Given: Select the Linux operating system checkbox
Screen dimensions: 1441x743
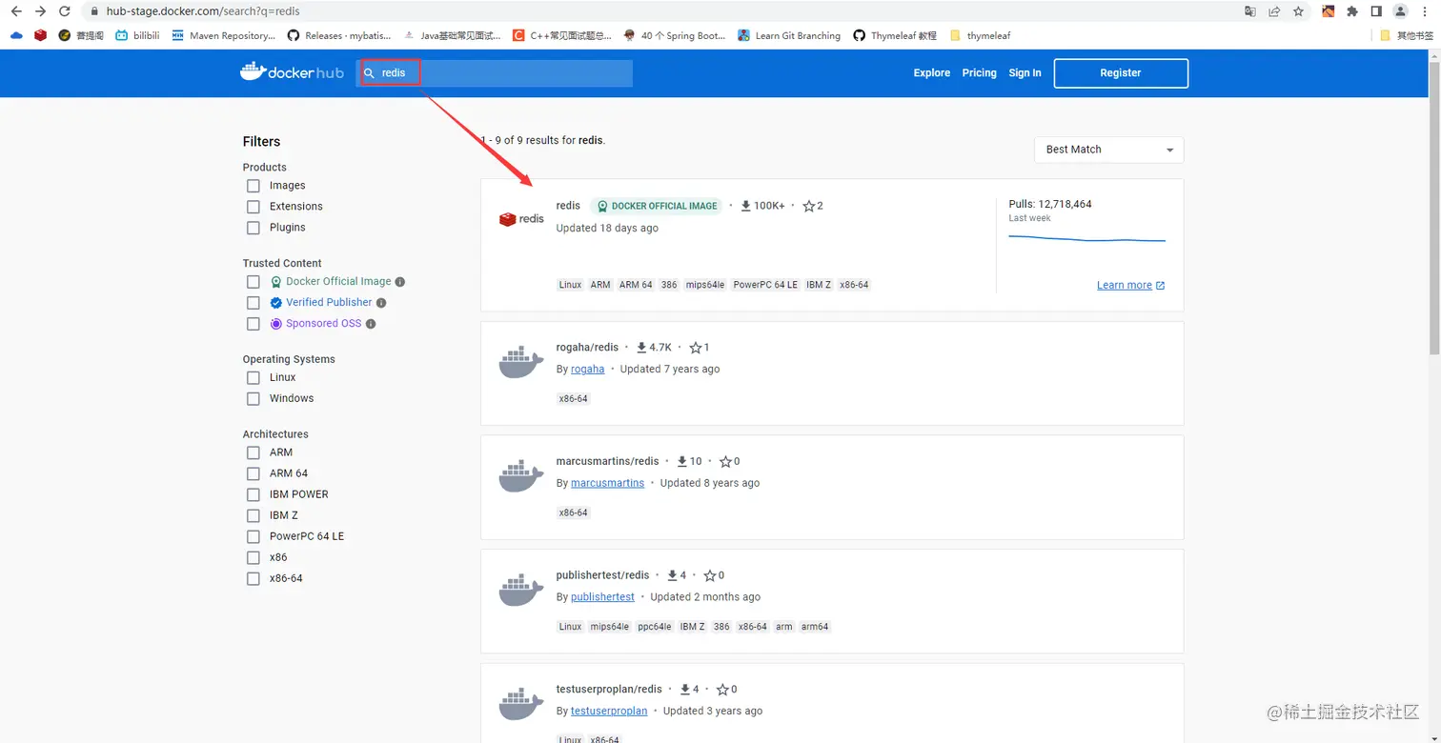Looking at the screenshot, I should (254, 378).
